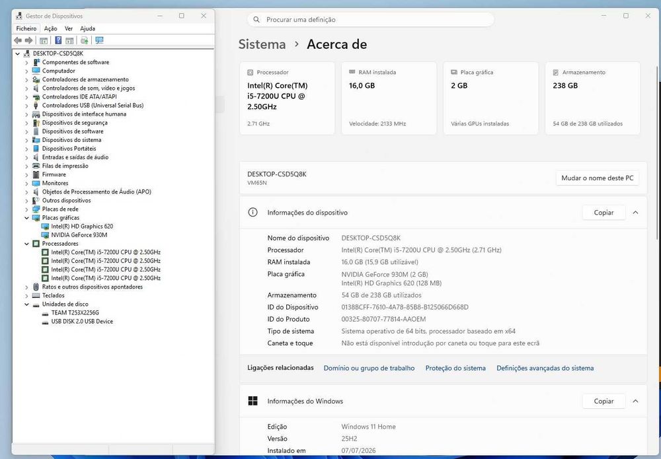
Task: Click the USB icon beside Controladores USB
Action: coord(36,105)
